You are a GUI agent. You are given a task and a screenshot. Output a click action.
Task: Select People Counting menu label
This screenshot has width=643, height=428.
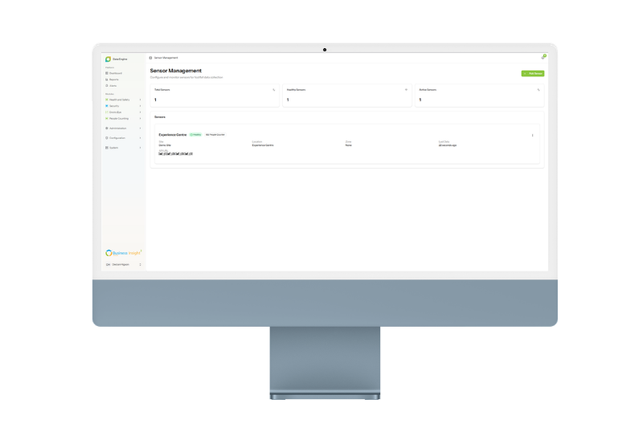click(x=119, y=118)
